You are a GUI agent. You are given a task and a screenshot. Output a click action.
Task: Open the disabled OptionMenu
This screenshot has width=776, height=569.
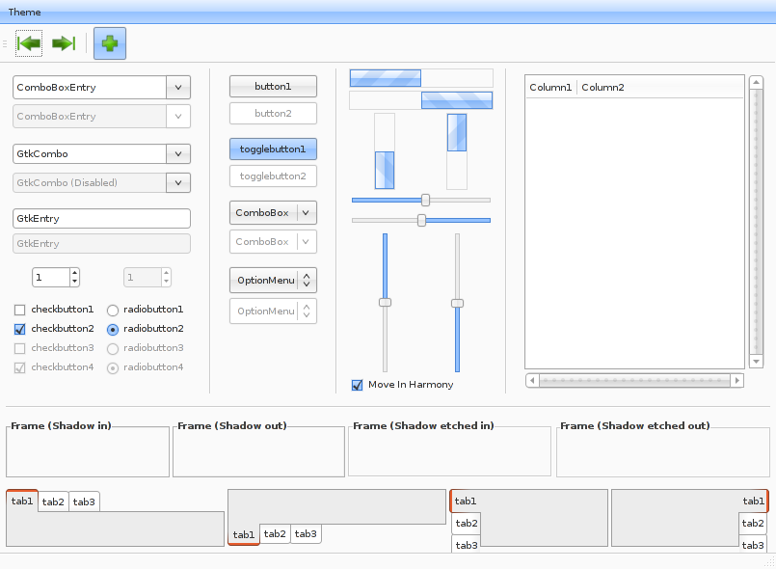[273, 311]
